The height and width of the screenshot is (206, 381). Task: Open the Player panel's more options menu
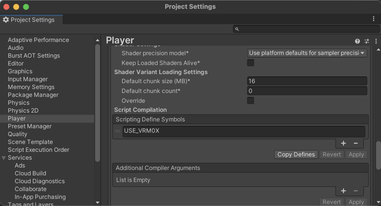point(376,41)
